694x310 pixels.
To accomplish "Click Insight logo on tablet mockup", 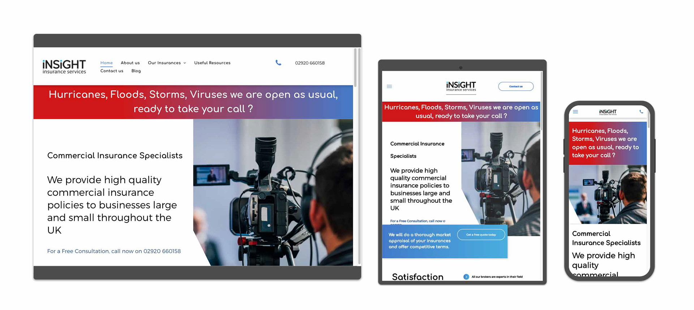I will point(461,87).
